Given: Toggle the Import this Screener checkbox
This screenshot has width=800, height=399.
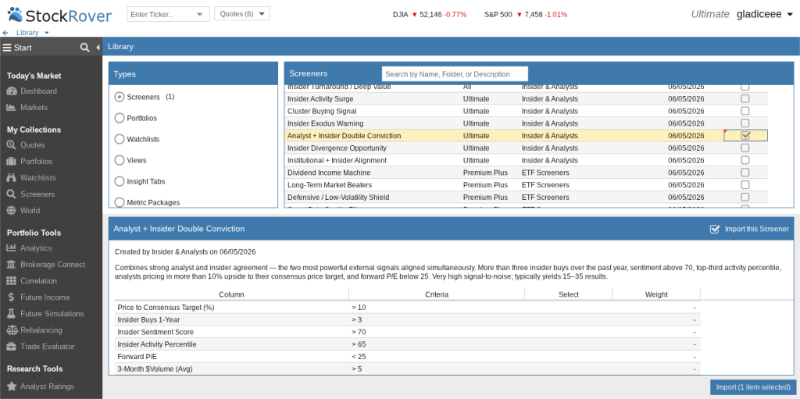Looking at the screenshot, I should coord(715,229).
